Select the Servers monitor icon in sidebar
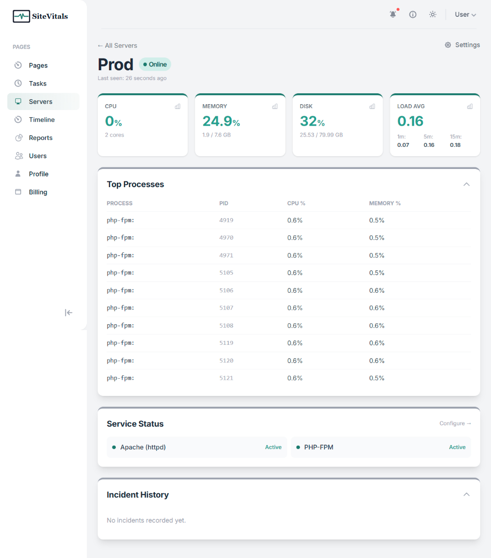Viewport: 491px width, 558px height. (18, 101)
